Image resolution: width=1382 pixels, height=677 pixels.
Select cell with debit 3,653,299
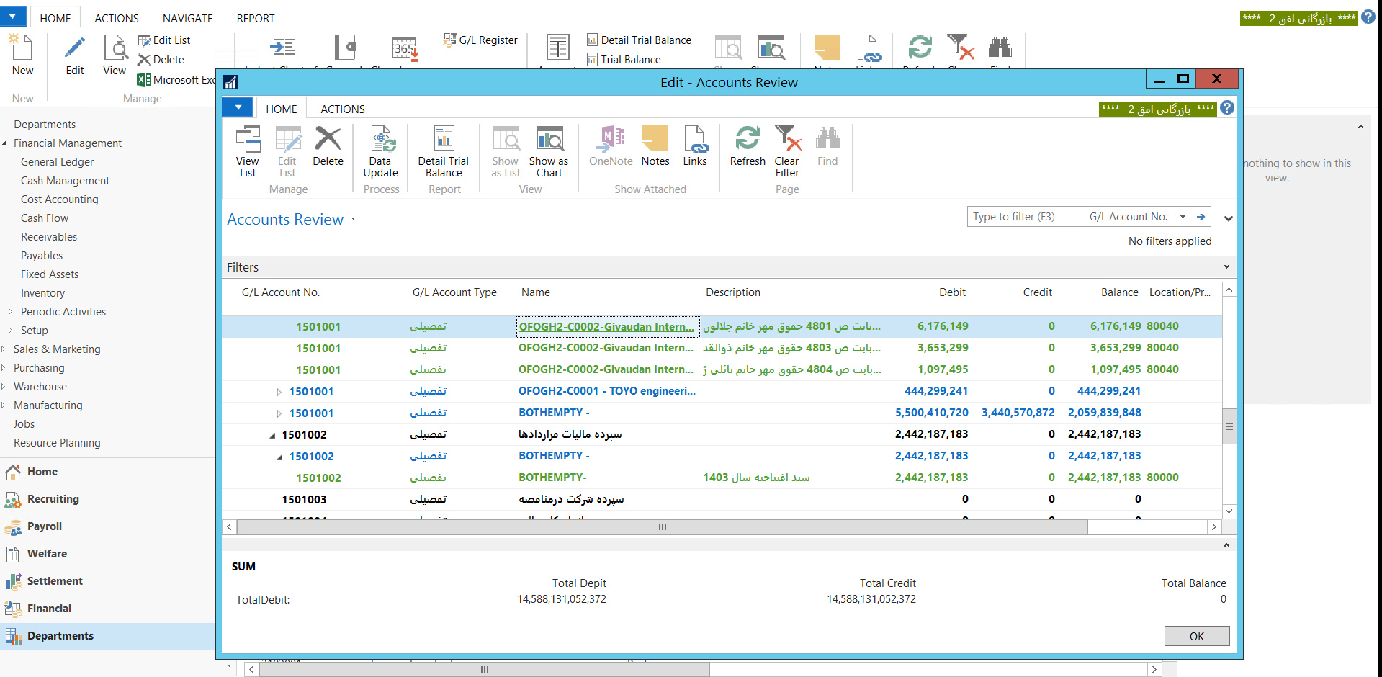pos(943,348)
